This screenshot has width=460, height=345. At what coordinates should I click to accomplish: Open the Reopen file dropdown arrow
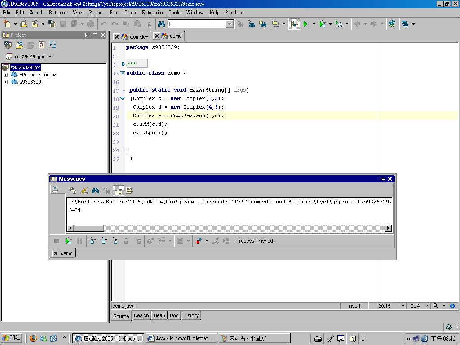coord(43,24)
